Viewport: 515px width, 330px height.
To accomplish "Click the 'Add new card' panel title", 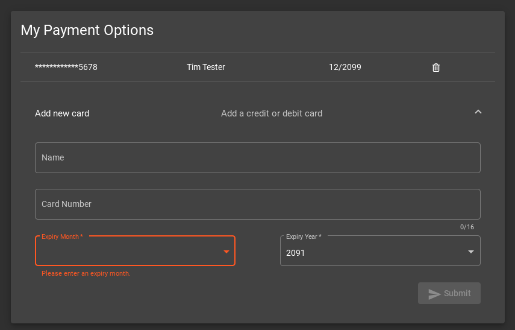I will click(x=62, y=113).
